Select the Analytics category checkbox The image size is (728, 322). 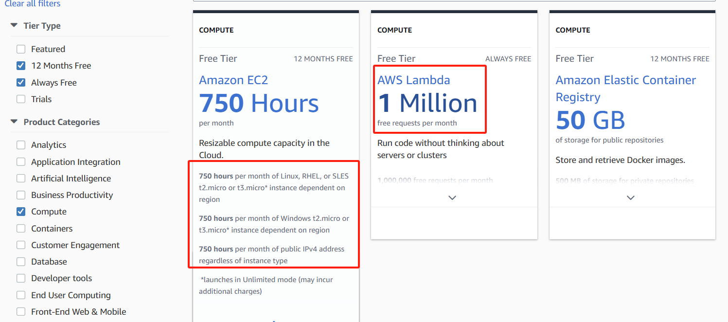coord(21,145)
